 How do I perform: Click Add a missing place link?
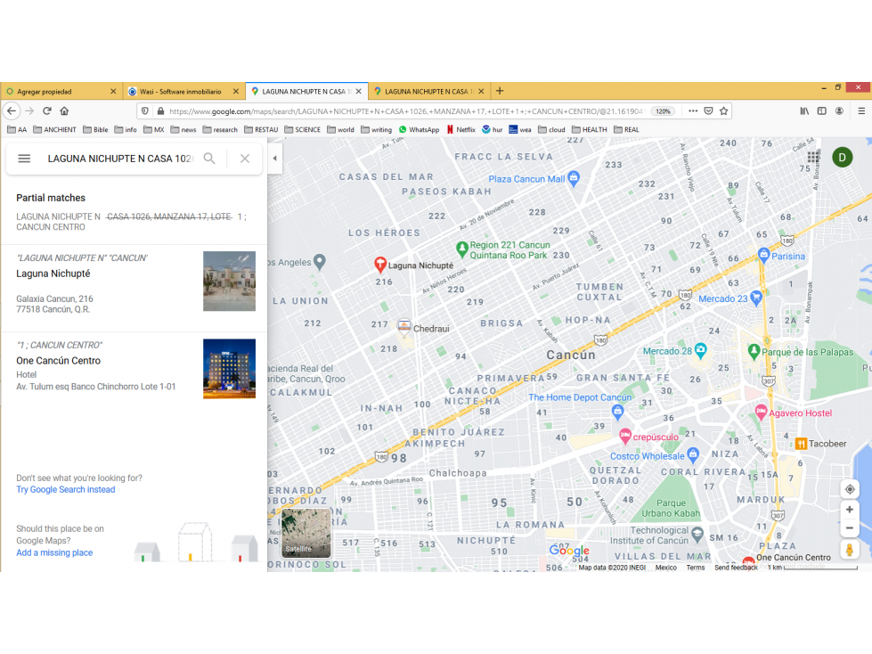click(54, 552)
